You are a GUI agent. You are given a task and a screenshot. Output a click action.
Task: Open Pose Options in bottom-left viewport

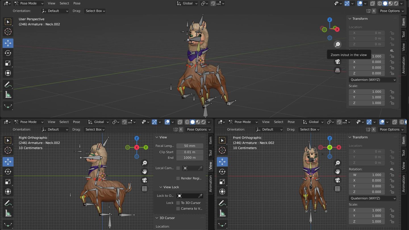click(x=198, y=129)
